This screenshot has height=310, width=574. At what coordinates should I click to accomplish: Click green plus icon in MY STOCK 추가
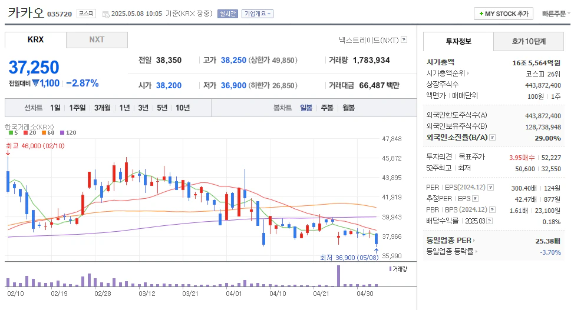[481, 14]
